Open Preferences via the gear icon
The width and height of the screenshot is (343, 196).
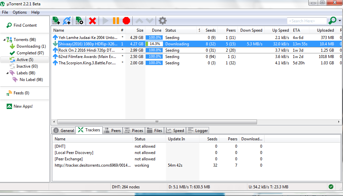[162, 21]
